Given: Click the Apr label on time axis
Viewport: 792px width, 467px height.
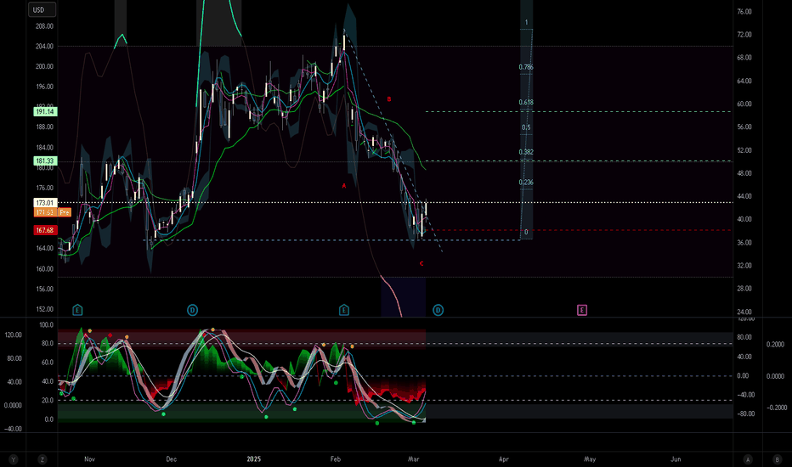Looking at the screenshot, I should click(504, 459).
